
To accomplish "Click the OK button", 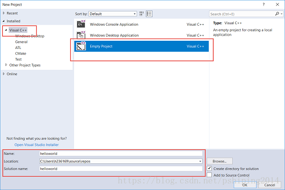I will (x=245, y=185).
